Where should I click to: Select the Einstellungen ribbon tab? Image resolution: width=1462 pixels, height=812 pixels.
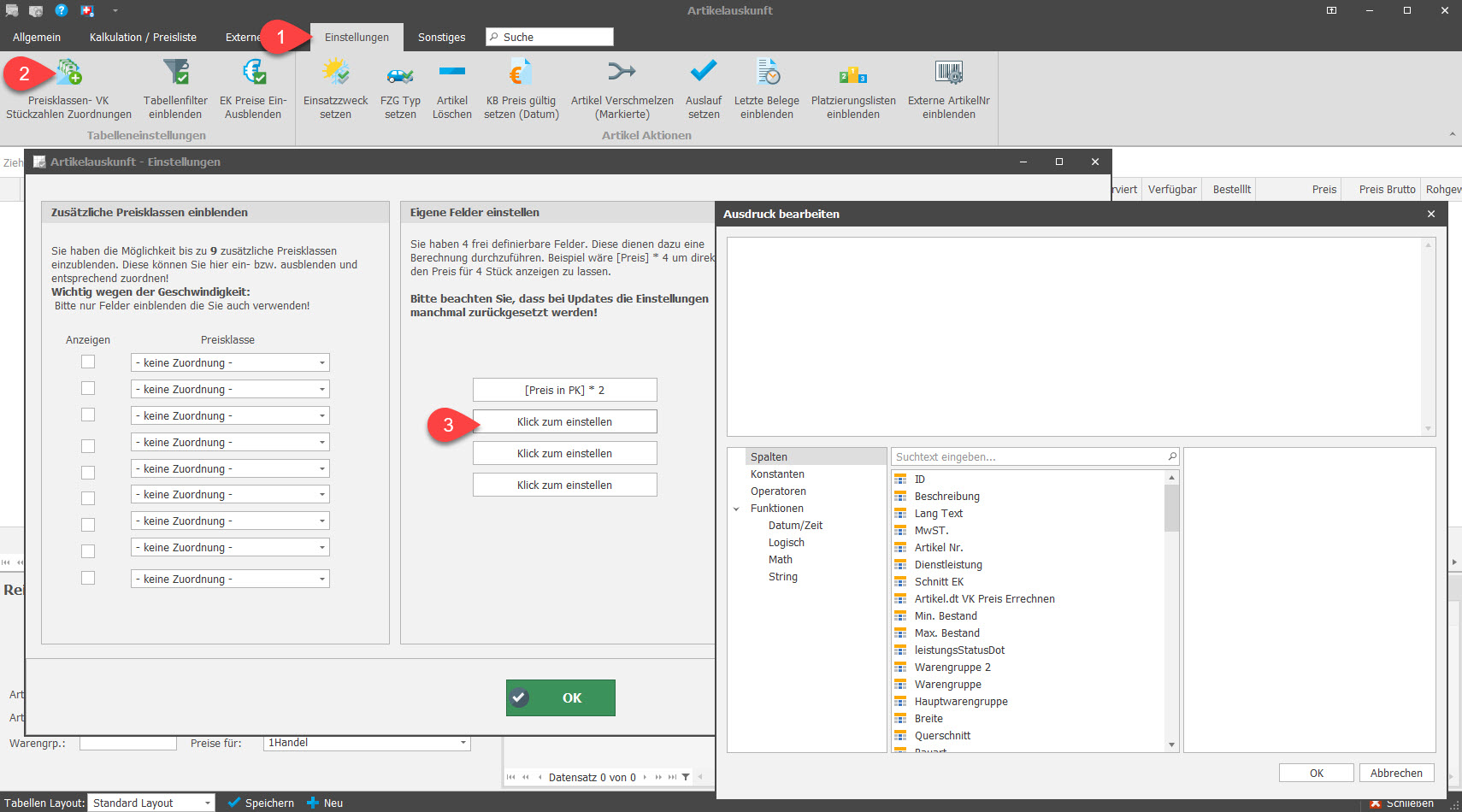(x=357, y=37)
